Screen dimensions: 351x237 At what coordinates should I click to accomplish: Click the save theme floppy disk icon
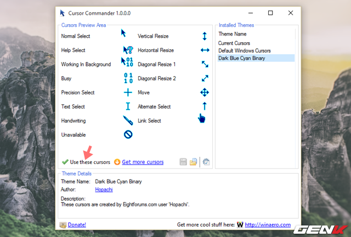click(x=183, y=162)
